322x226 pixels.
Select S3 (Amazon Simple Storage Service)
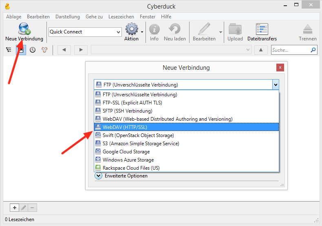(x=186, y=144)
